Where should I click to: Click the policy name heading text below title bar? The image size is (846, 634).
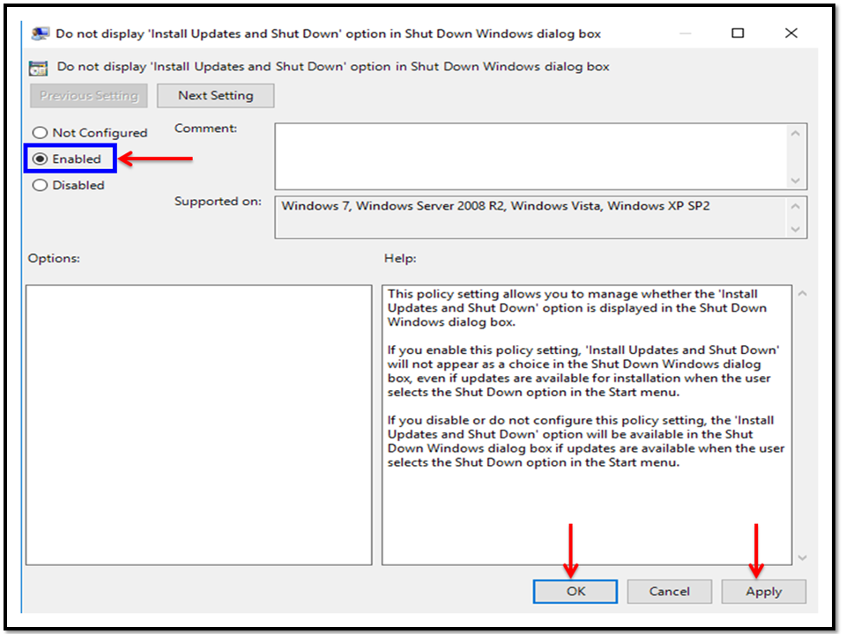(x=333, y=66)
